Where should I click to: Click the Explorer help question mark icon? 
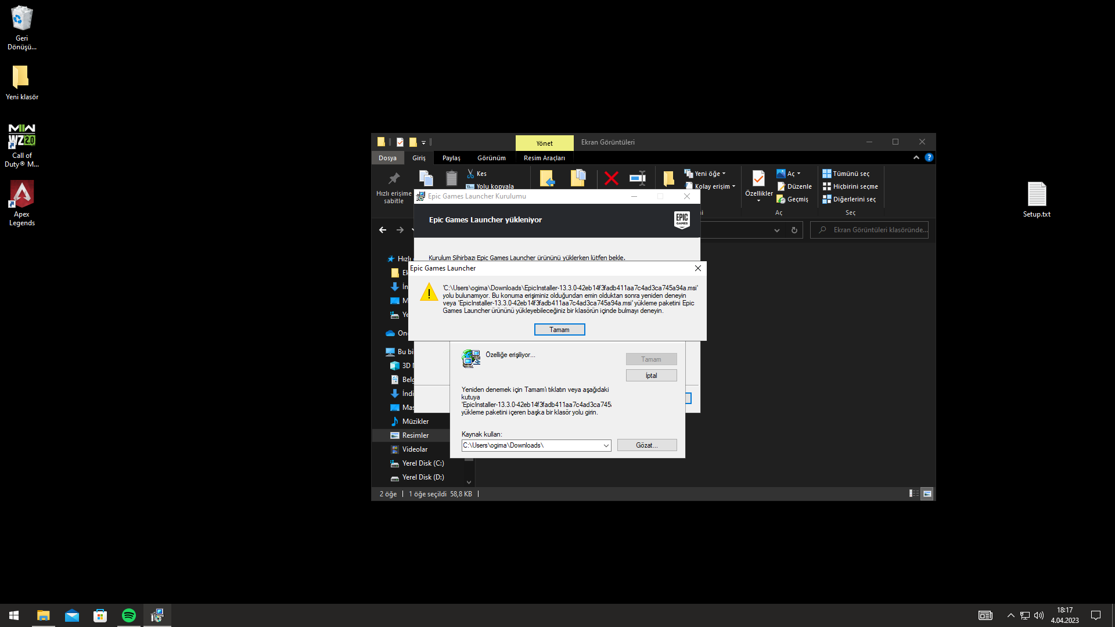coord(929,157)
